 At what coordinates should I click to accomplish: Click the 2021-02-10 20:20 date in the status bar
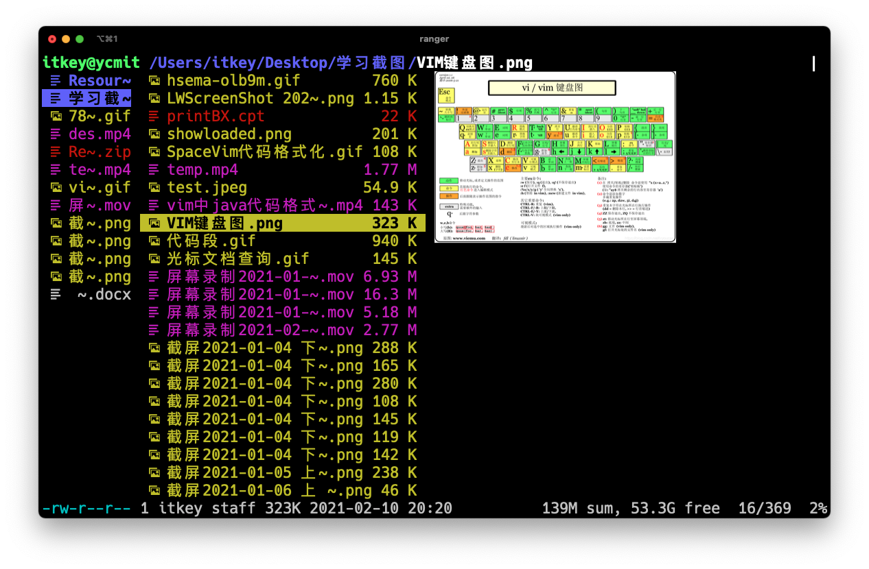(381, 509)
